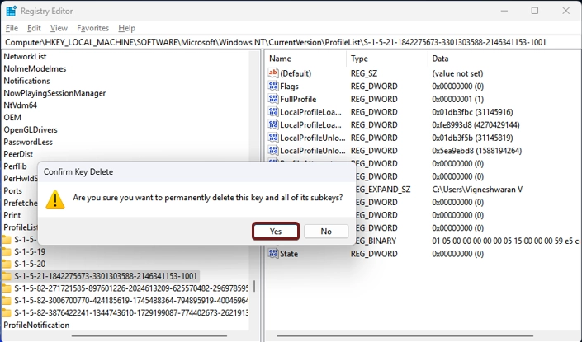Select the Ports key
The image size is (582, 342).
pyautogui.click(x=13, y=191)
